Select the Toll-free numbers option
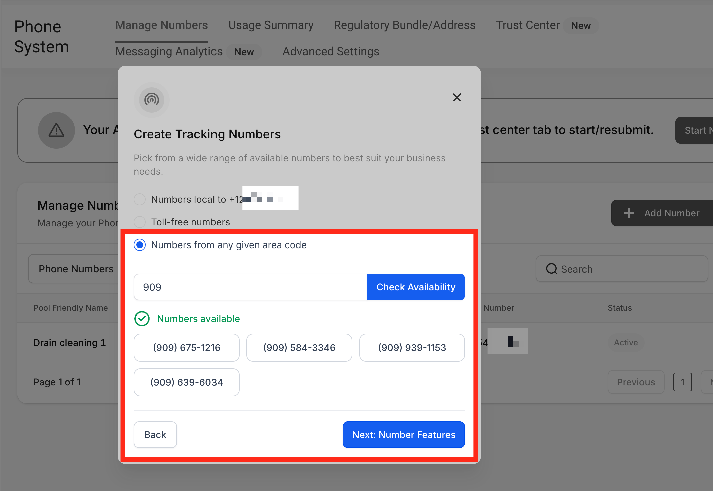Viewport: 713px width, 491px height. pyautogui.click(x=139, y=222)
